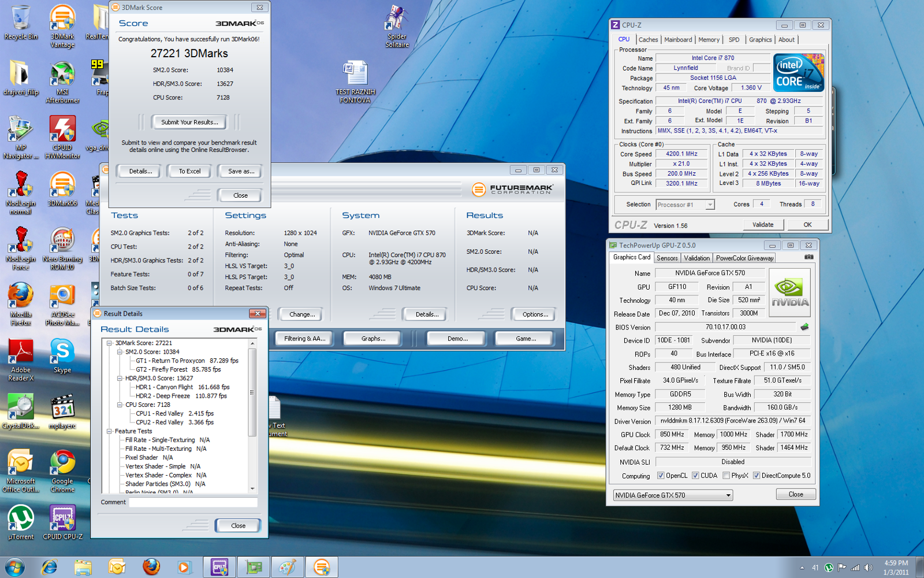Open the Sensors tab in GPU-Z

click(x=667, y=258)
